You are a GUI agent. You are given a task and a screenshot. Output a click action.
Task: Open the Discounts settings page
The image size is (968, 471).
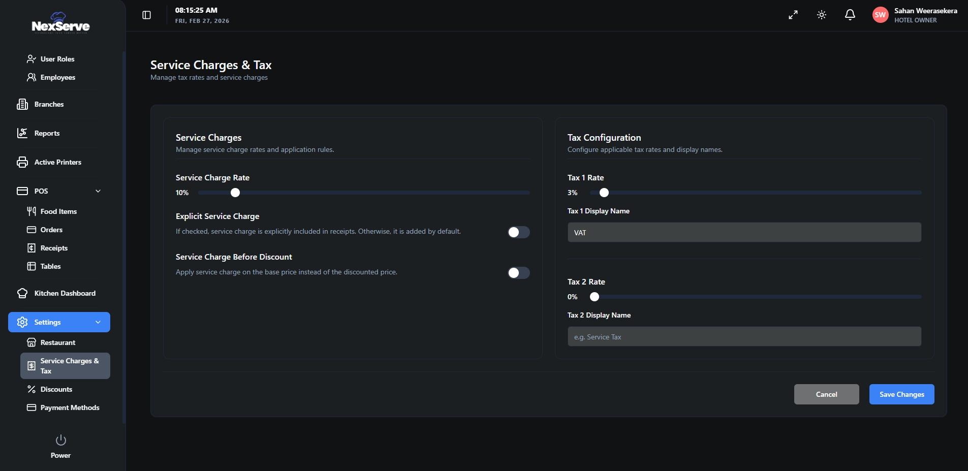[56, 389]
